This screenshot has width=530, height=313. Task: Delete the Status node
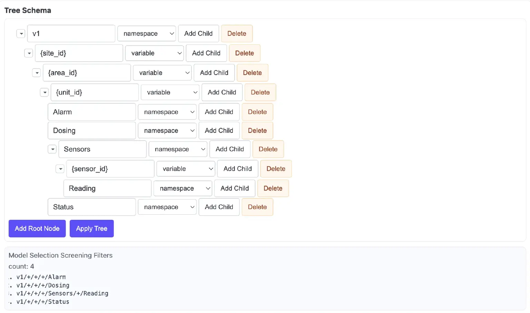[257, 207]
